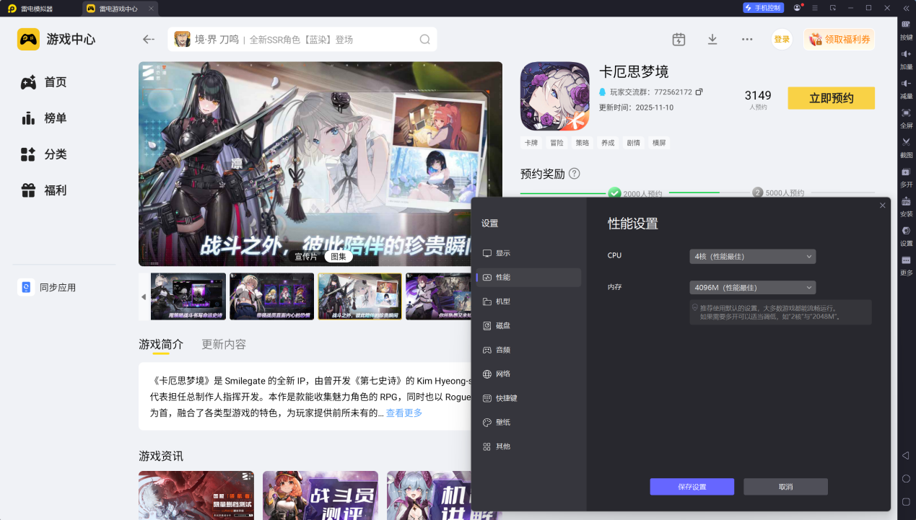Expand the CPU cores dropdown

[752, 256]
